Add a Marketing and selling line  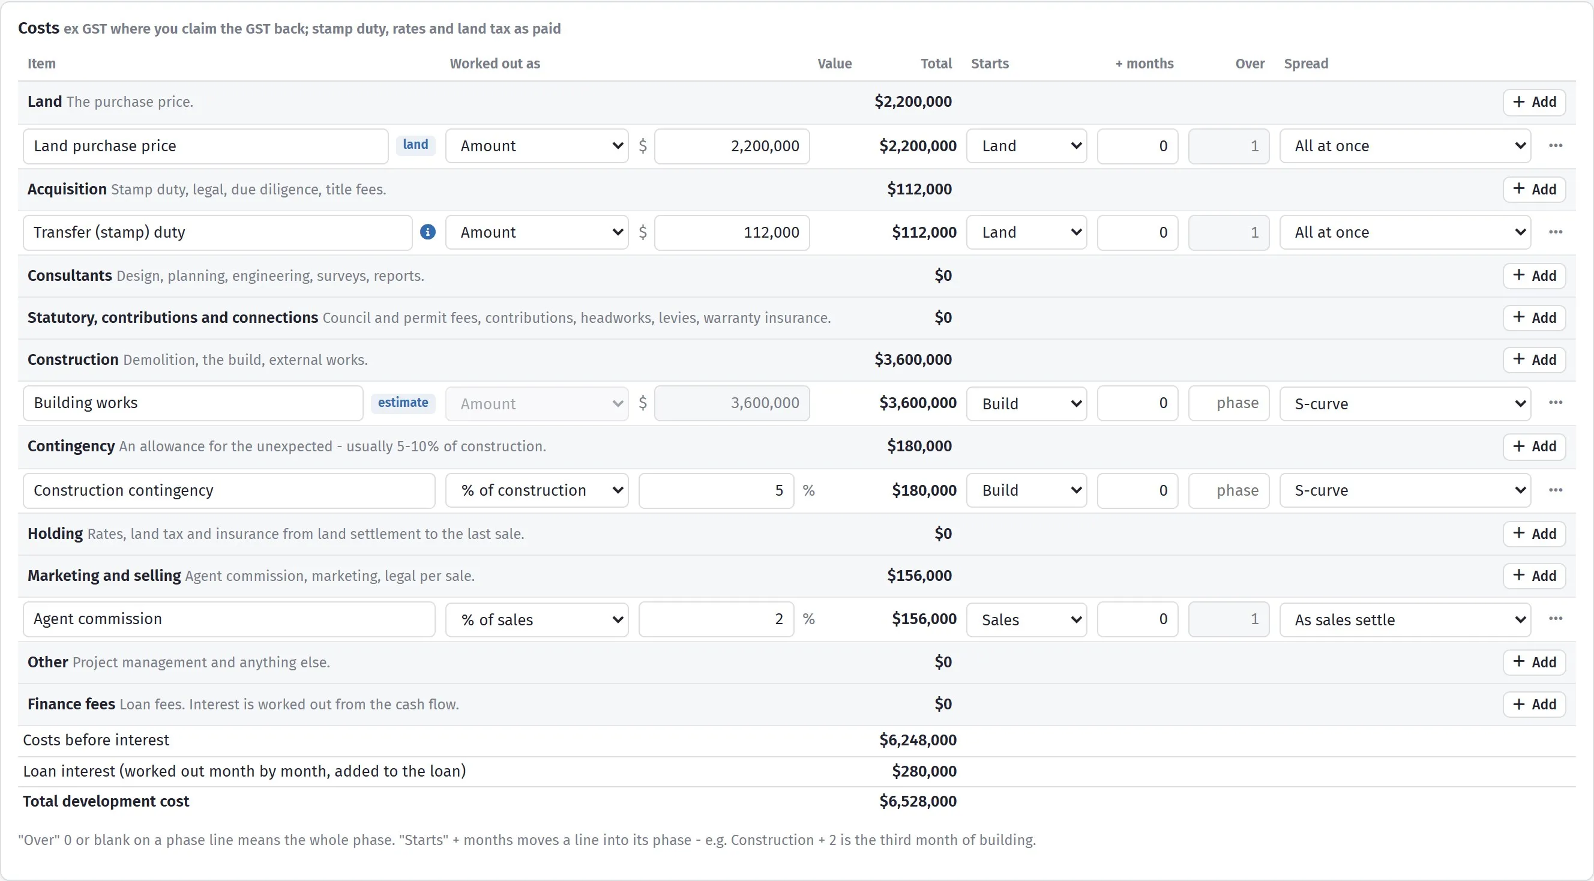click(1534, 576)
